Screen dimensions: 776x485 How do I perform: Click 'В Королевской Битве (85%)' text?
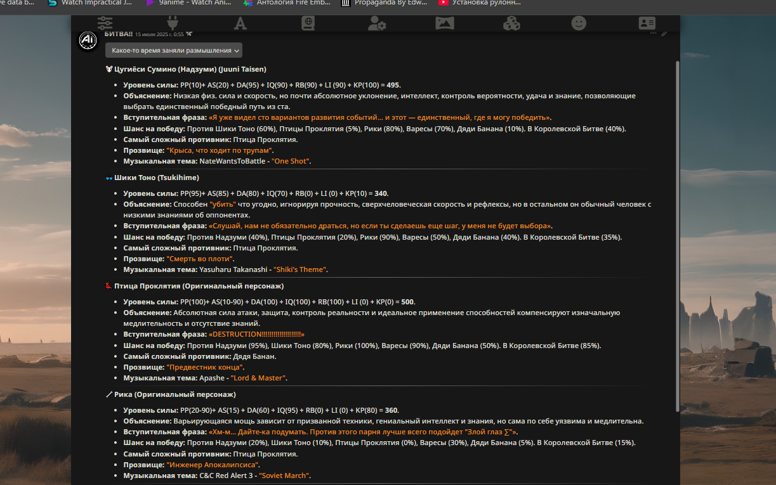551,346
